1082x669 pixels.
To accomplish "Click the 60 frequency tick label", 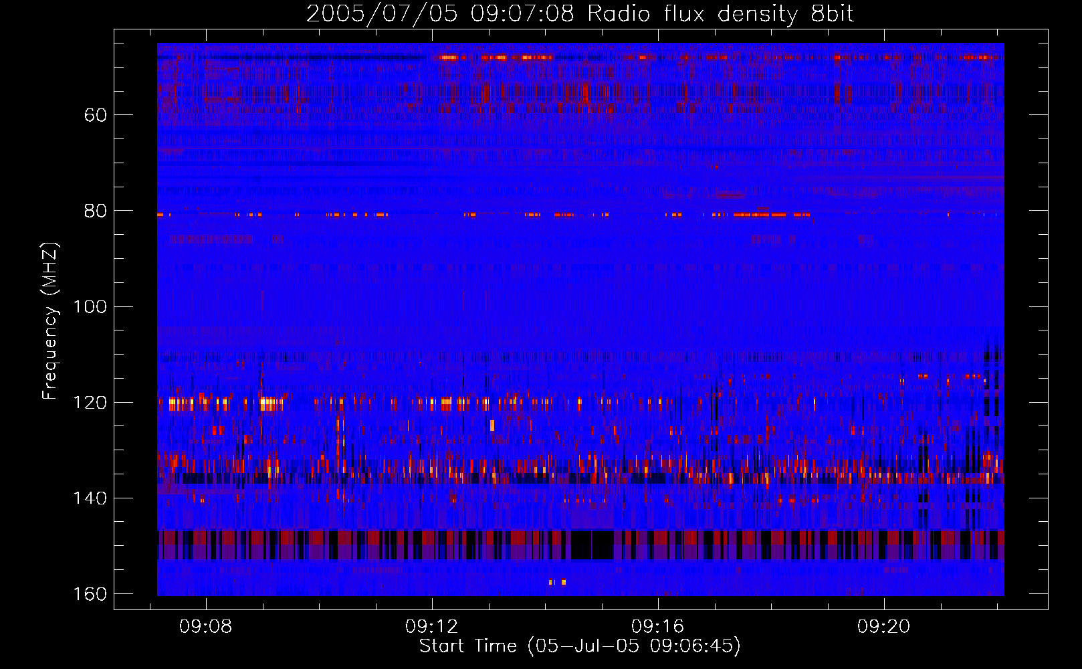I will coord(96,115).
